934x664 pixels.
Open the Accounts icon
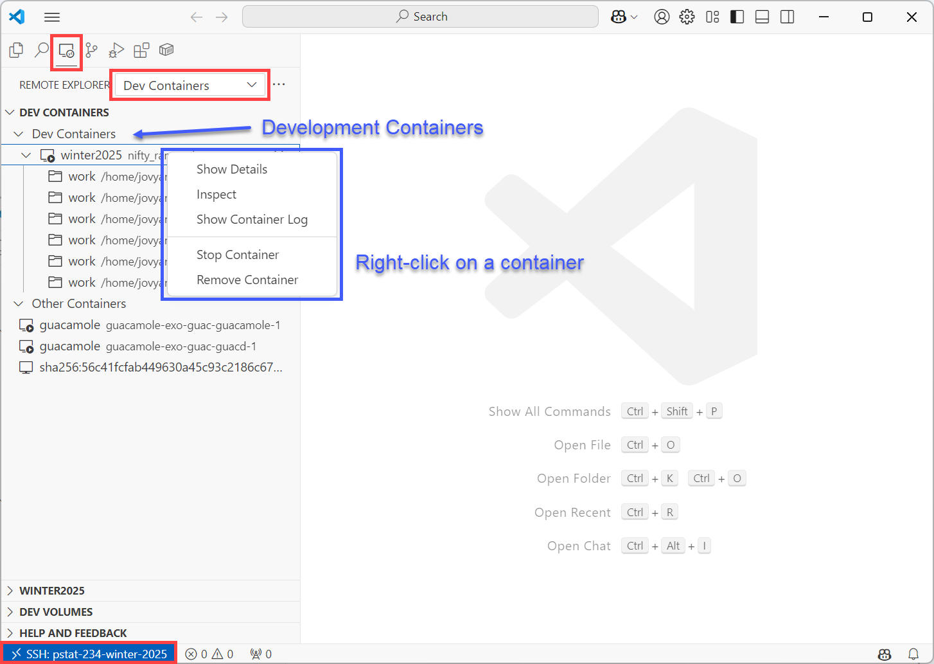(x=662, y=17)
